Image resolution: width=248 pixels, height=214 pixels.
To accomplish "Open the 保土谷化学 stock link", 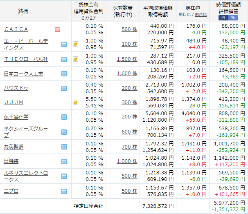I will 16,117.
